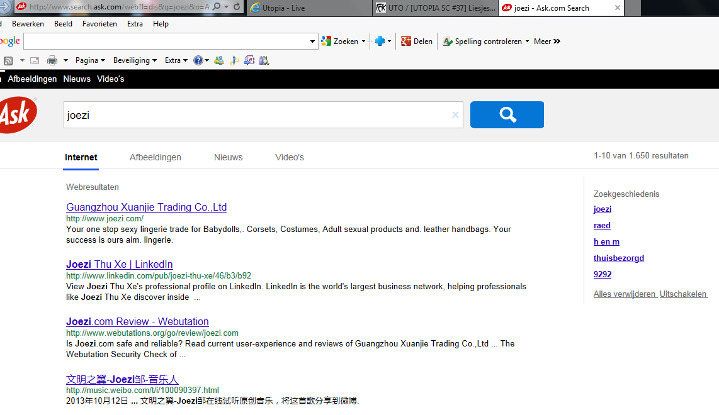The width and height of the screenshot is (719, 415).
Task: Click the blue Ask search button
Action: coord(507,114)
